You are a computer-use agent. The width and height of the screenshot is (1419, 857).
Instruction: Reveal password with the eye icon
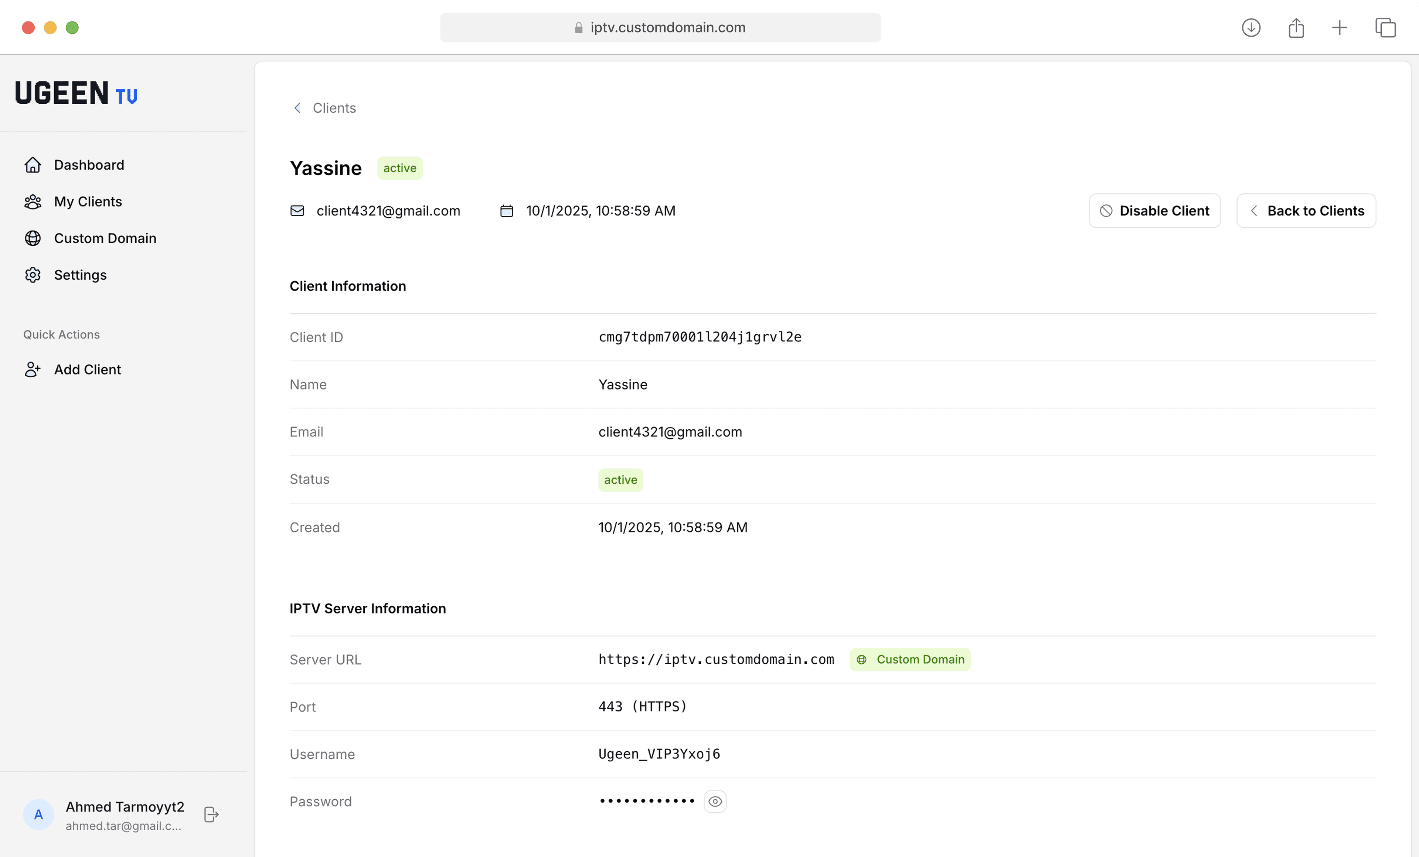(x=715, y=801)
